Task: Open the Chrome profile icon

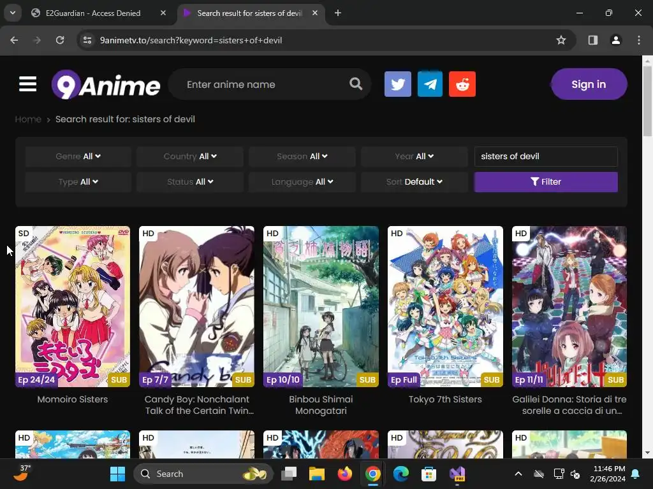Action: (615, 40)
